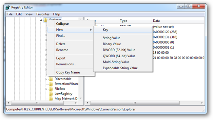Click the LowRegistry folder icon
This screenshot has width=213, height=120.
51,94
